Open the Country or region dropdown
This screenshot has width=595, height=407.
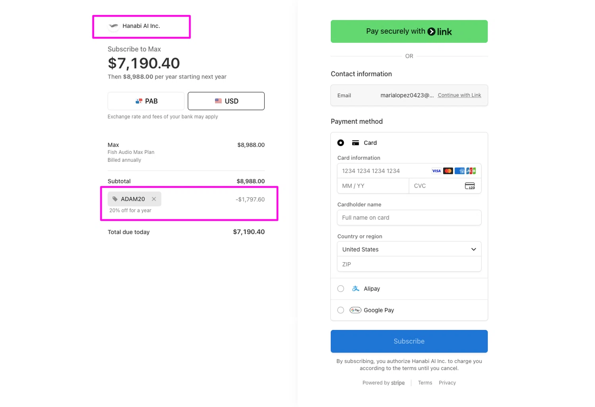[409, 249]
